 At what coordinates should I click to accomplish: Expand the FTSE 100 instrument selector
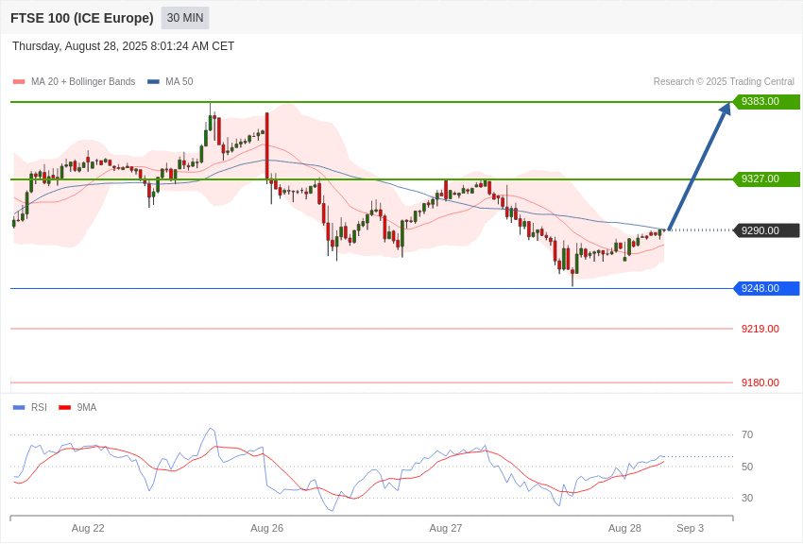83,18
